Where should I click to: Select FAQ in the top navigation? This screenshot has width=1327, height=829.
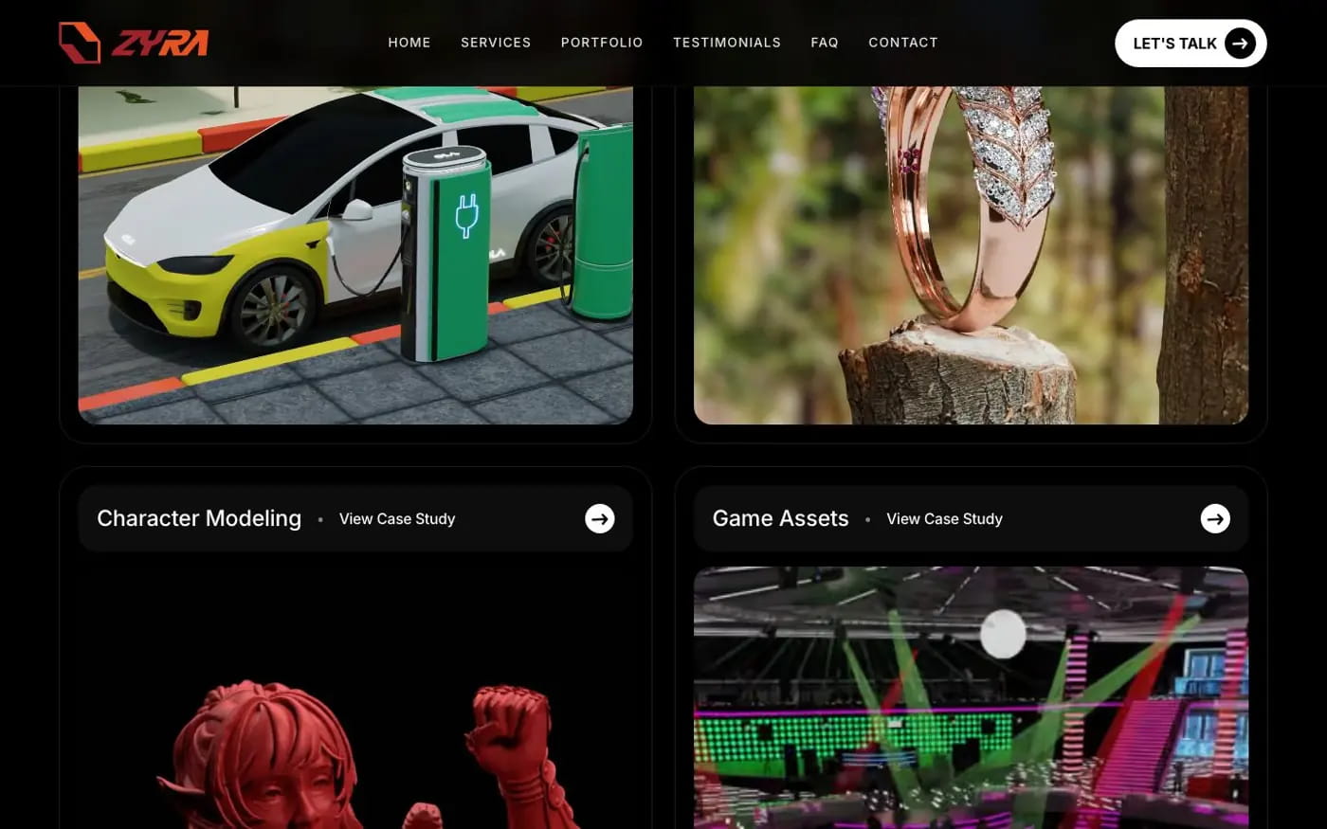(x=825, y=43)
